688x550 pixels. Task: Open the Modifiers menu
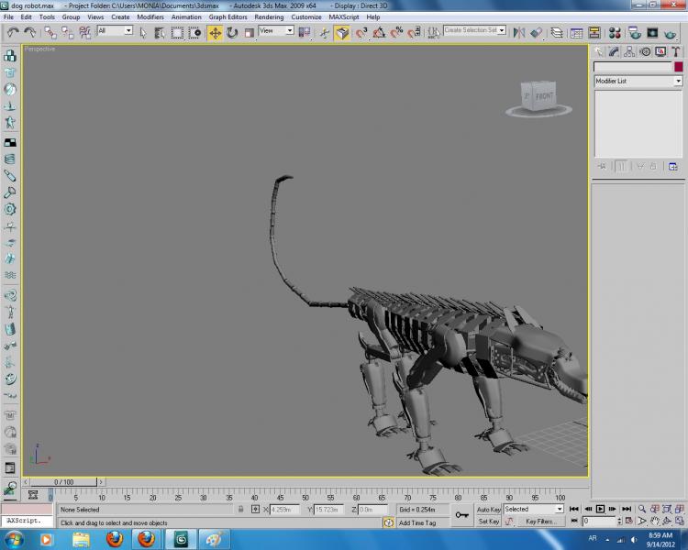pyautogui.click(x=150, y=16)
